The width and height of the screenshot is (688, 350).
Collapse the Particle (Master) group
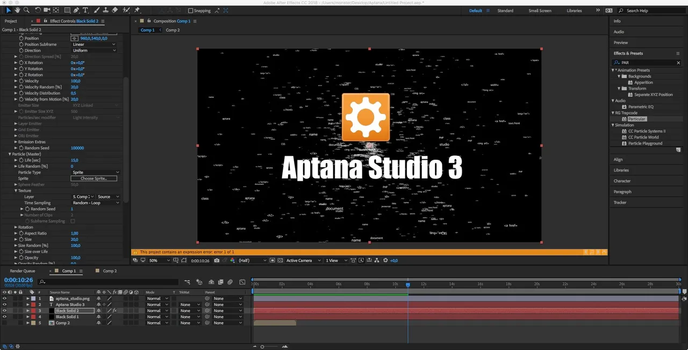(10, 154)
